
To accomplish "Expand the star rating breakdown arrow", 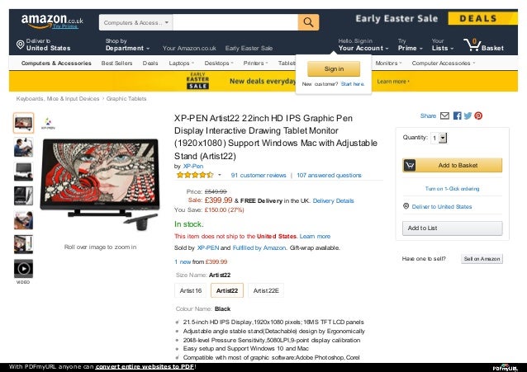I will click(x=220, y=175).
